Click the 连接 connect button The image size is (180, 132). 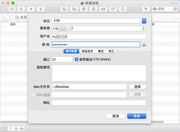tap(137, 116)
